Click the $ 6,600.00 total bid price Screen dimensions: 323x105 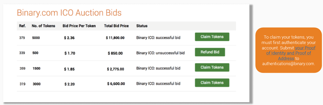tap(116, 84)
